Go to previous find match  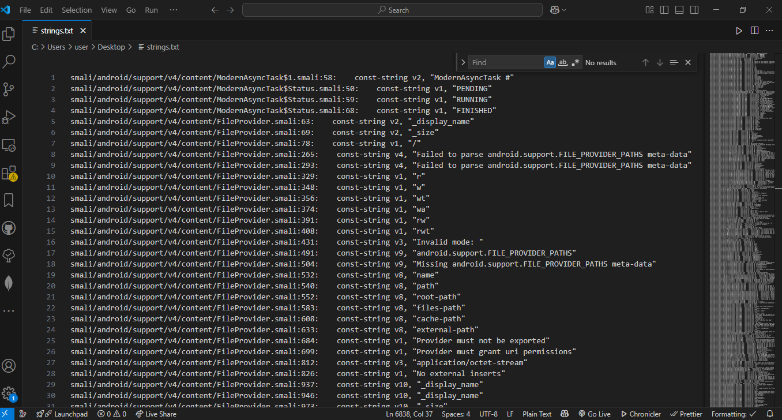click(x=645, y=62)
